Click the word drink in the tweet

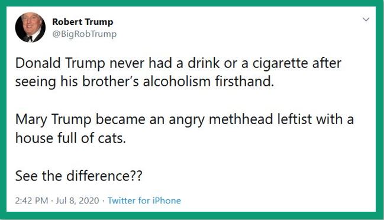(204, 63)
